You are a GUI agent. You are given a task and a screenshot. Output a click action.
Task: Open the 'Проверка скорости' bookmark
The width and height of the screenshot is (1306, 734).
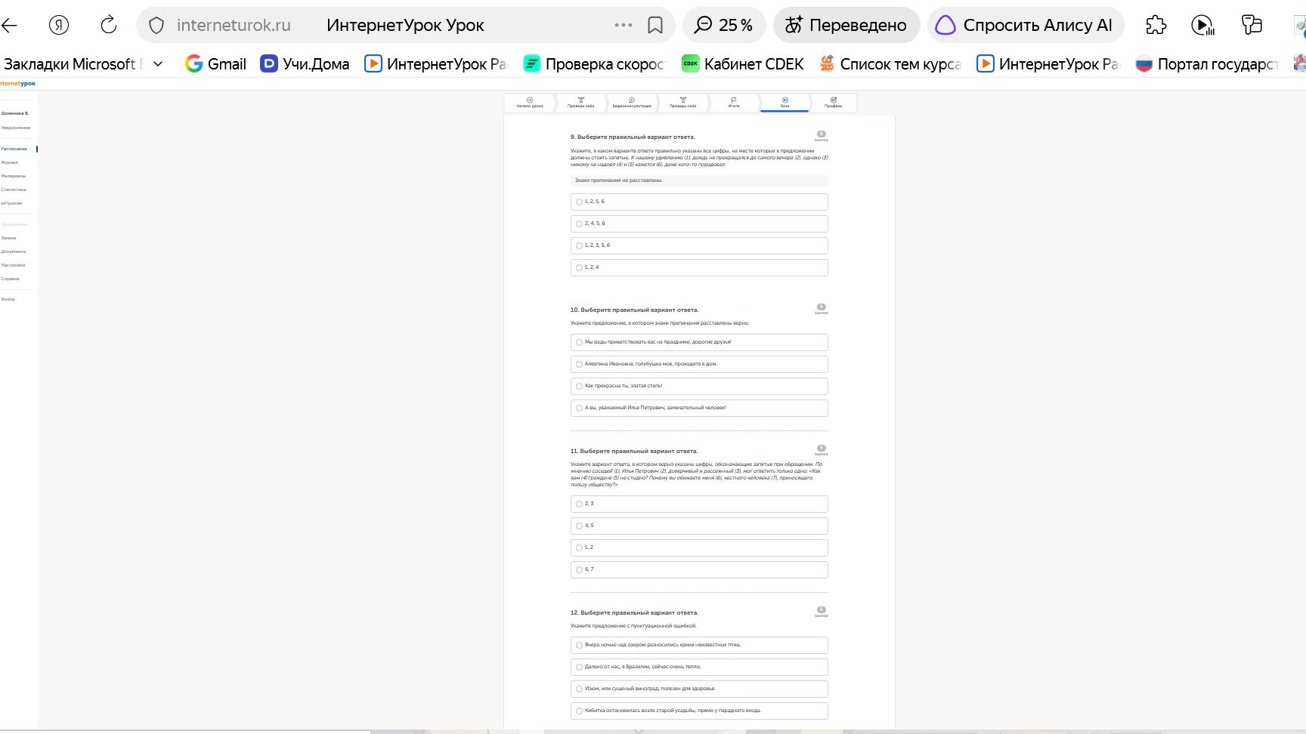tap(595, 64)
